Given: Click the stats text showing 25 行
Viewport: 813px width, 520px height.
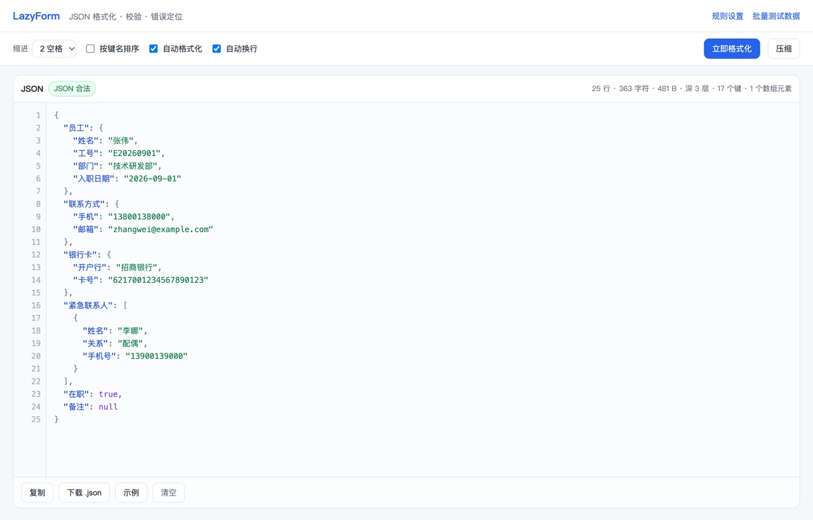Looking at the screenshot, I should pos(692,89).
